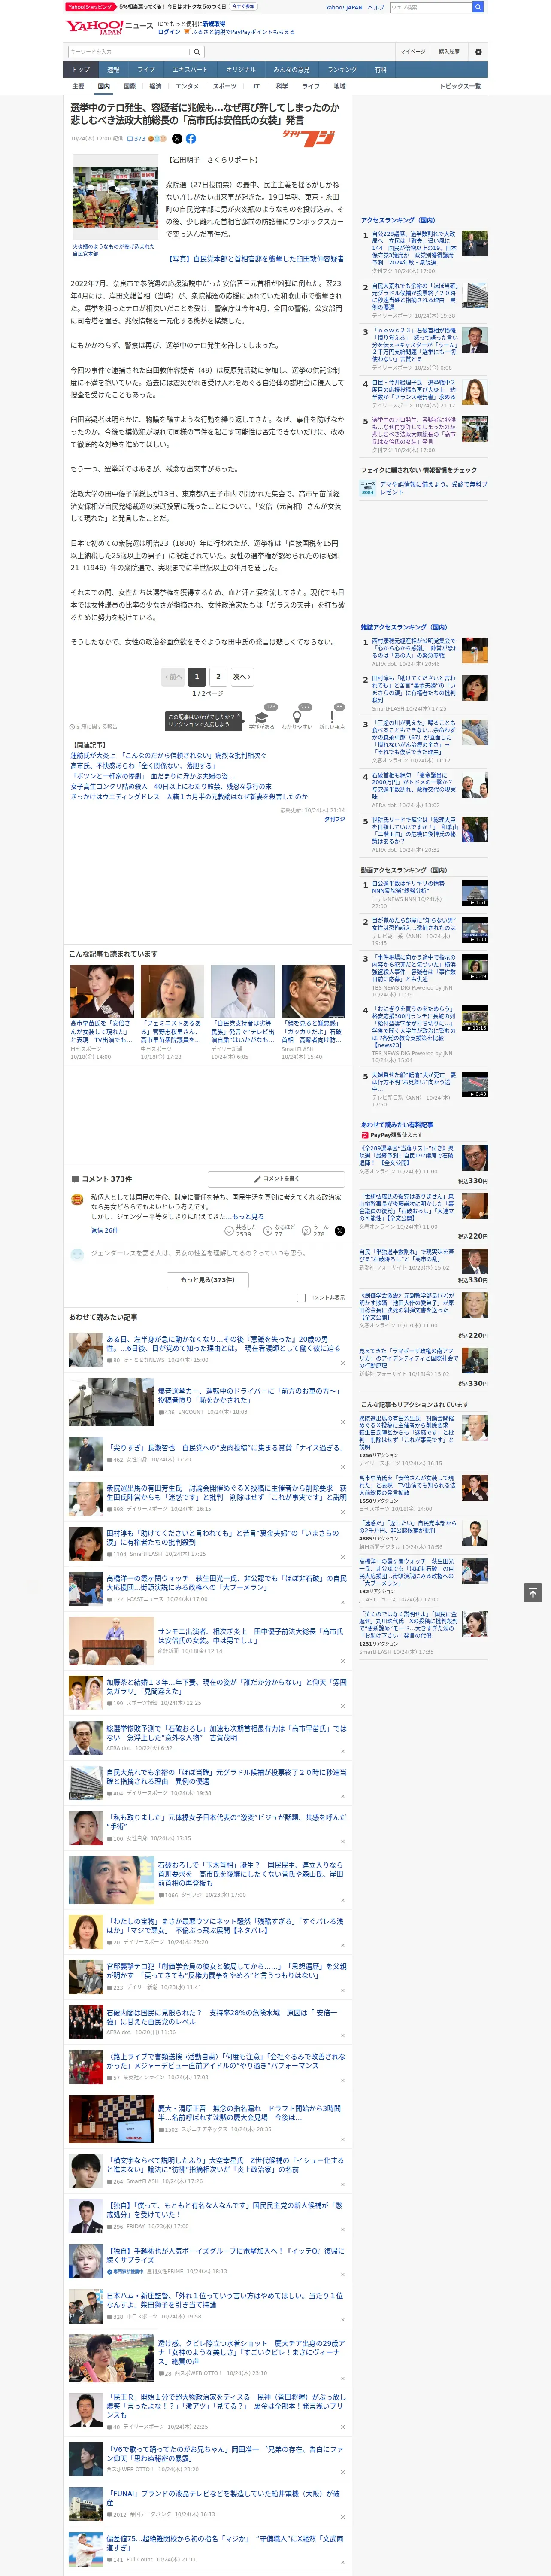551x2576 pixels.
Task: Open the トップ main tab
Action: [81, 70]
